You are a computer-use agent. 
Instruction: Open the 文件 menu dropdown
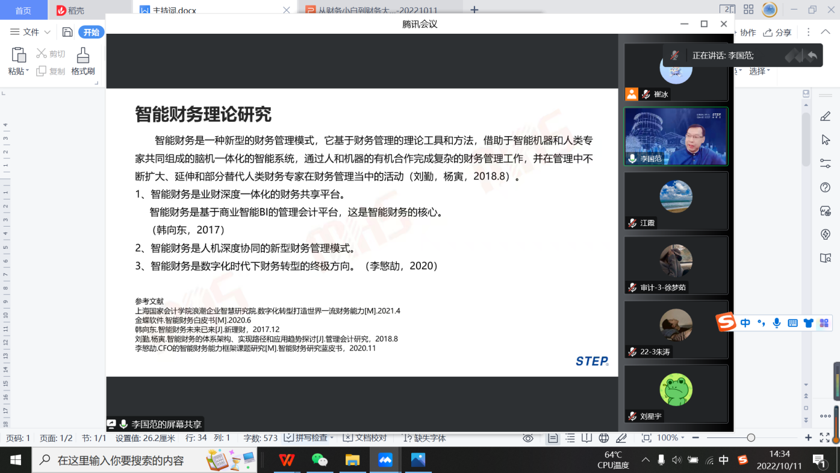click(x=31, y=32)
